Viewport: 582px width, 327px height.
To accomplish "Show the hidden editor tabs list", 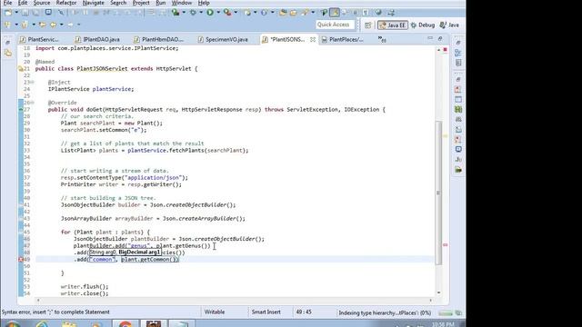I will pos(382,39).
